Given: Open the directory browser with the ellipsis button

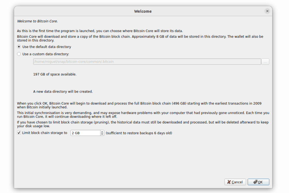Looking at the screenshot, I should pyautogui.click(x=265, y=62).
